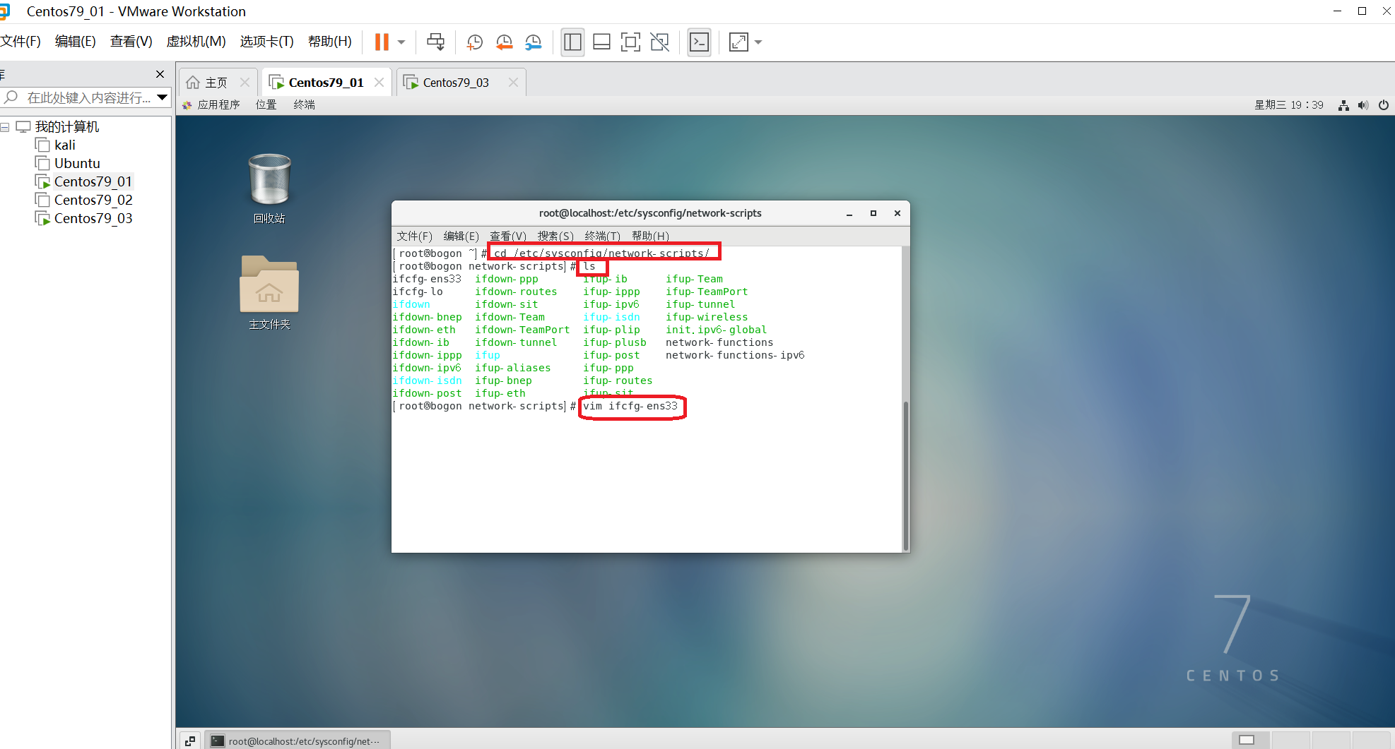This screenshot has width=1395, height=749.
Task: Open the 虚拟机(M) menu
Action: (x=196, y=42)
